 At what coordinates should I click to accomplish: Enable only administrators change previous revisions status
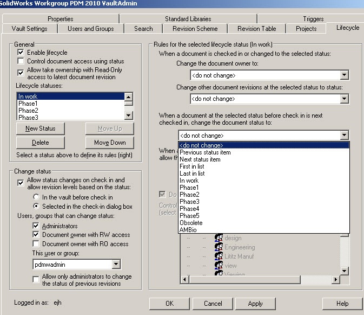point(36,279)
